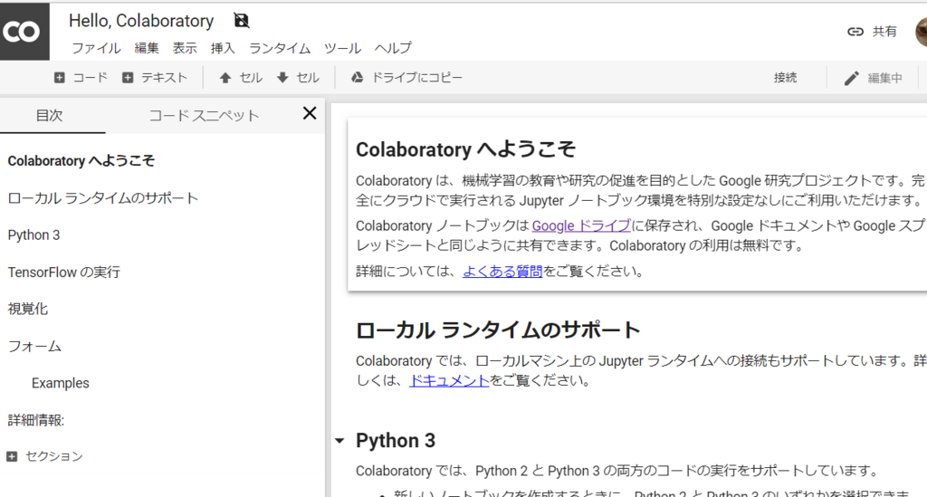This screenshot has height=497, width=927.
Task: Jump to 視覚化 in contents
Action: point(28,309)
